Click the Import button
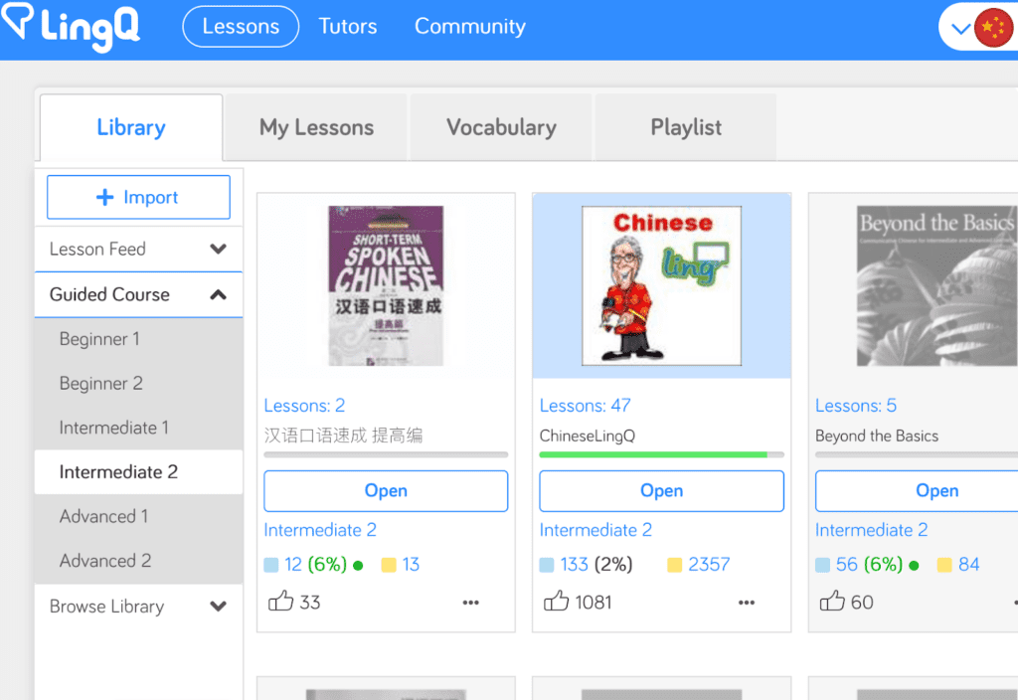Viewport: 1018px width, 700px height. tap(138, 198)
